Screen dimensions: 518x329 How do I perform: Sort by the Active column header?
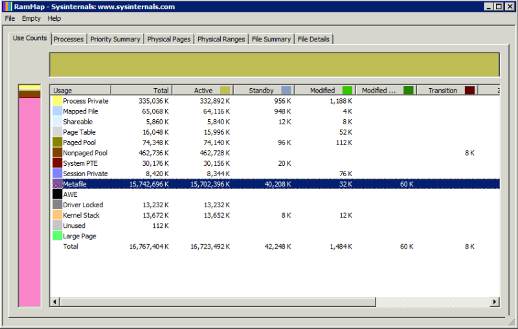pyautogui.click(x=203, y=90)
